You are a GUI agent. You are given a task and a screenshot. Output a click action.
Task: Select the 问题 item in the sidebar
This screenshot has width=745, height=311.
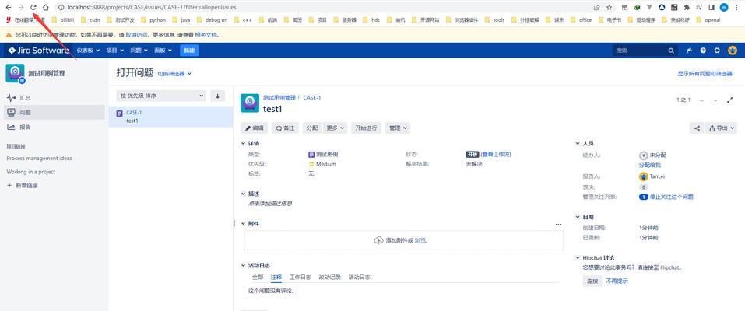point(54,113)
